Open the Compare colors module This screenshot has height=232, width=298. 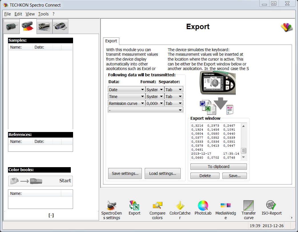[157, 210]
